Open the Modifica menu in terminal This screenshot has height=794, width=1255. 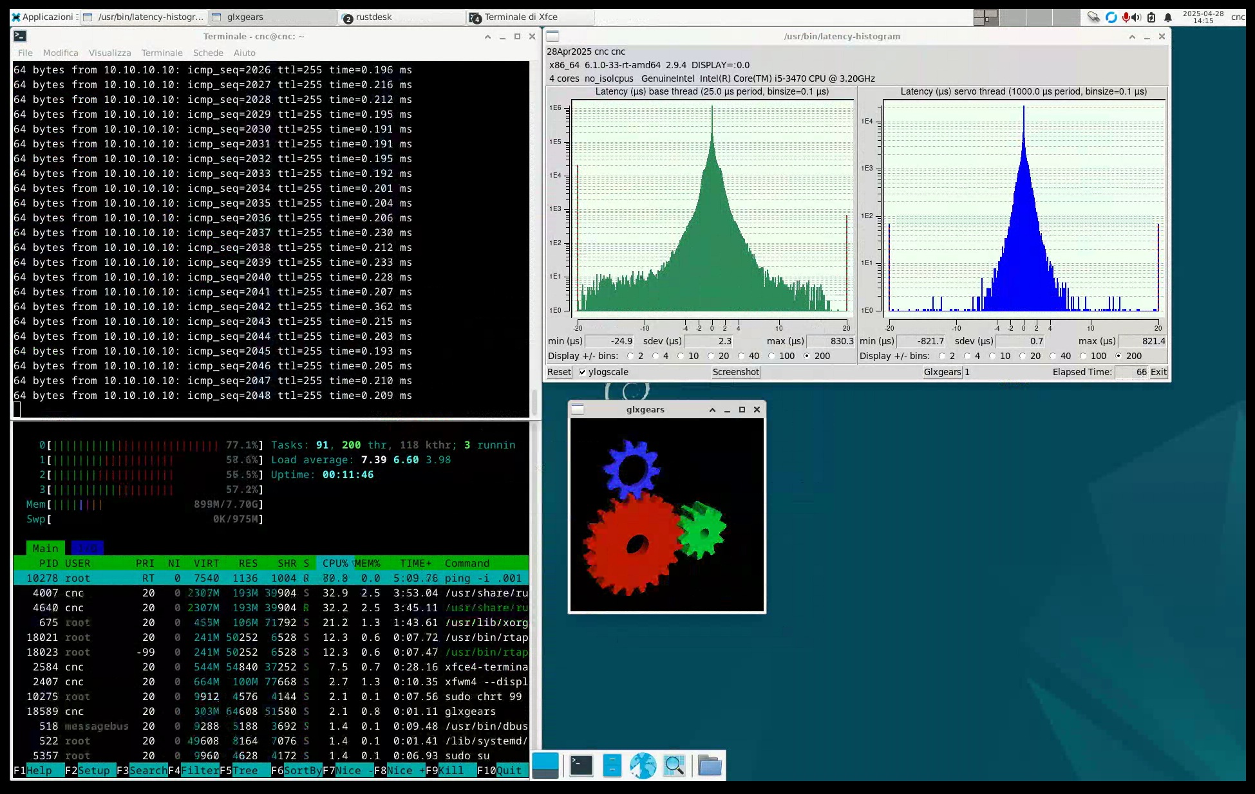(61, 53)
